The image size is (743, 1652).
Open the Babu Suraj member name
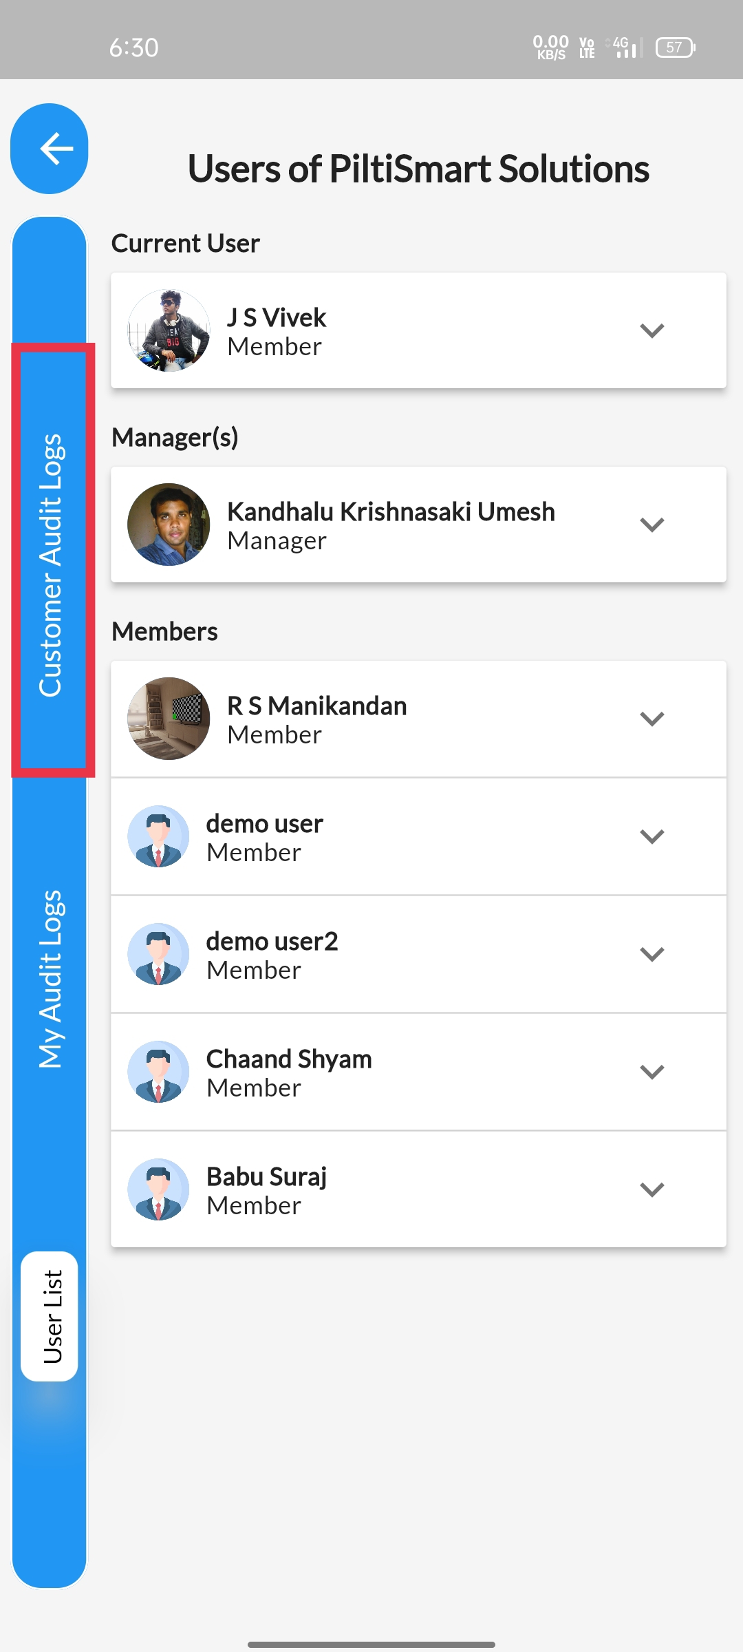tap(266, 1176)
